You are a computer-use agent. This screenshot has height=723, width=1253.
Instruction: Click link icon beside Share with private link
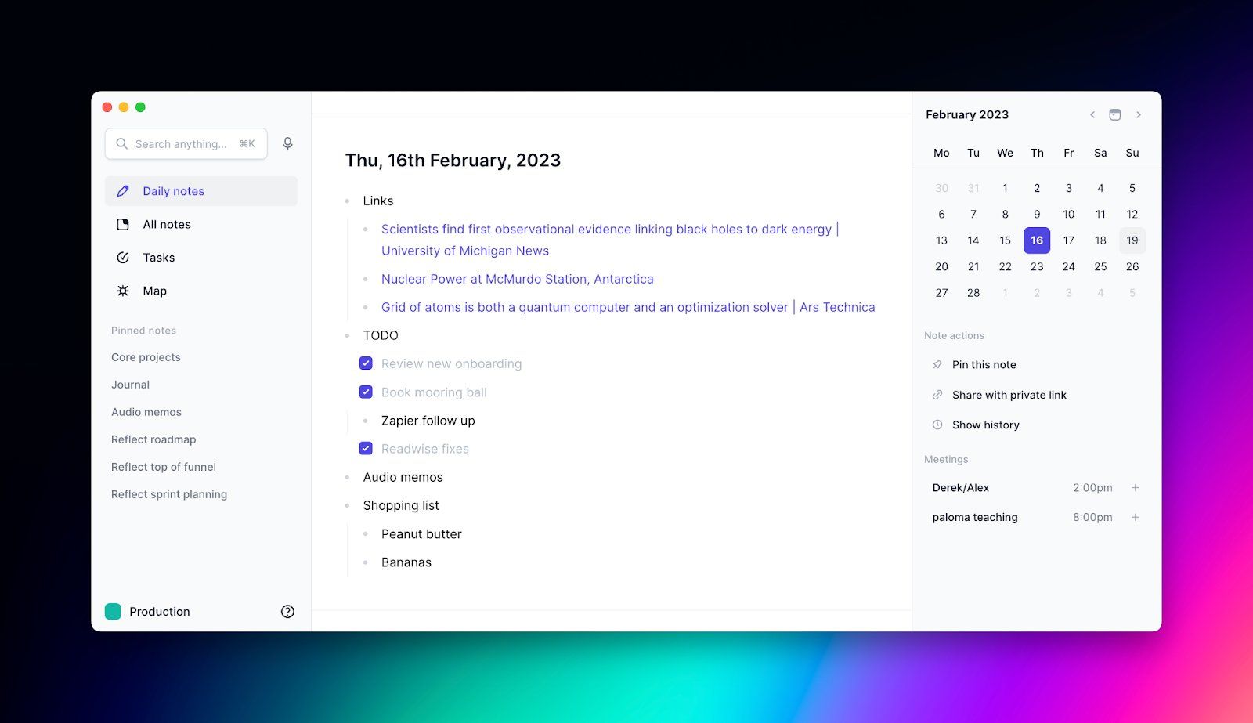point(937,395)
